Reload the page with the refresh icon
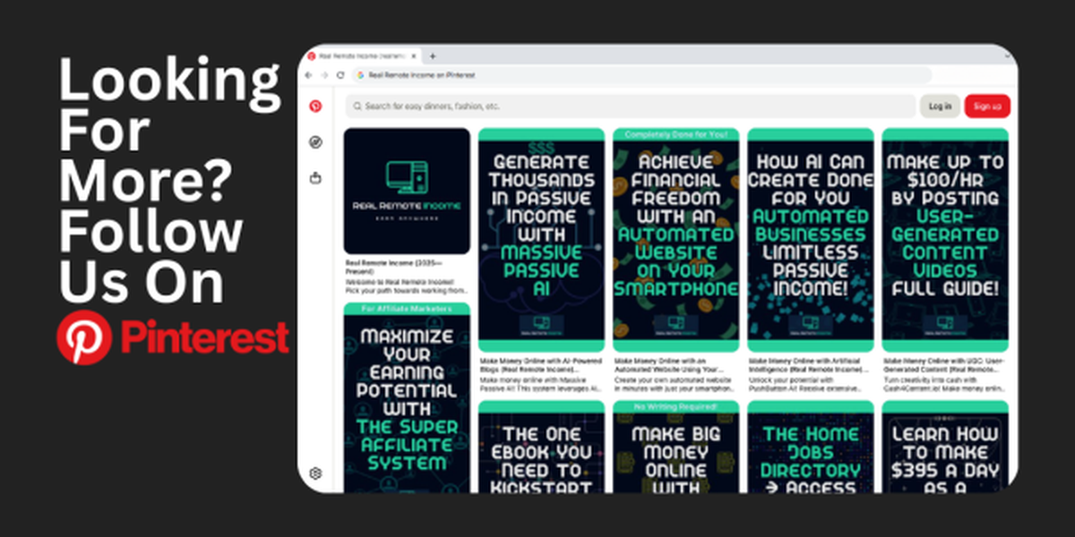The width and height of the screenshot is (1075, 537). pos(340,75)
